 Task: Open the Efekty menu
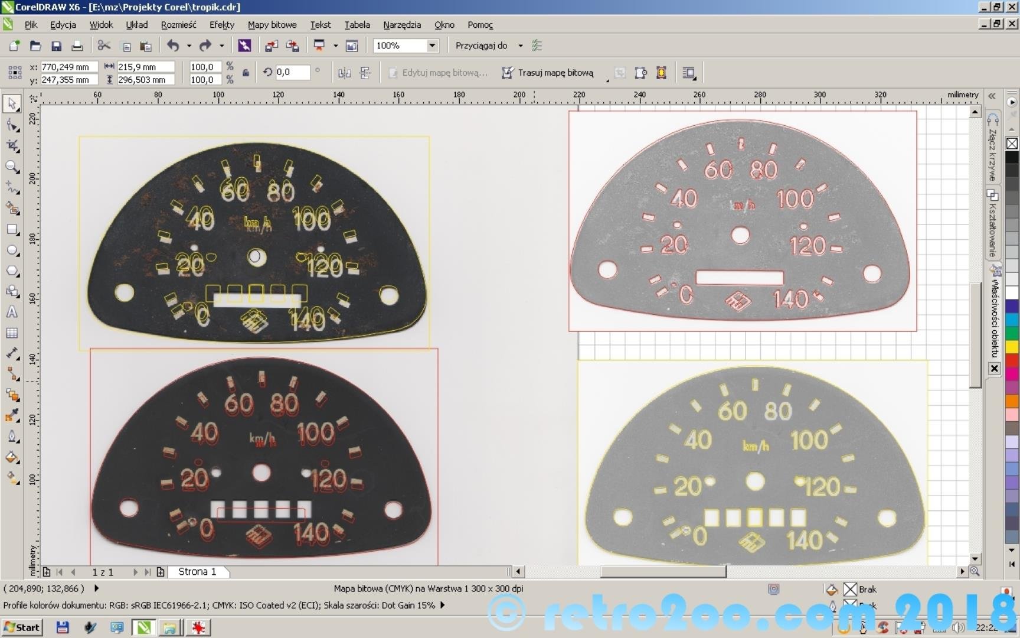pyautogui.click(x=221, y=25)
